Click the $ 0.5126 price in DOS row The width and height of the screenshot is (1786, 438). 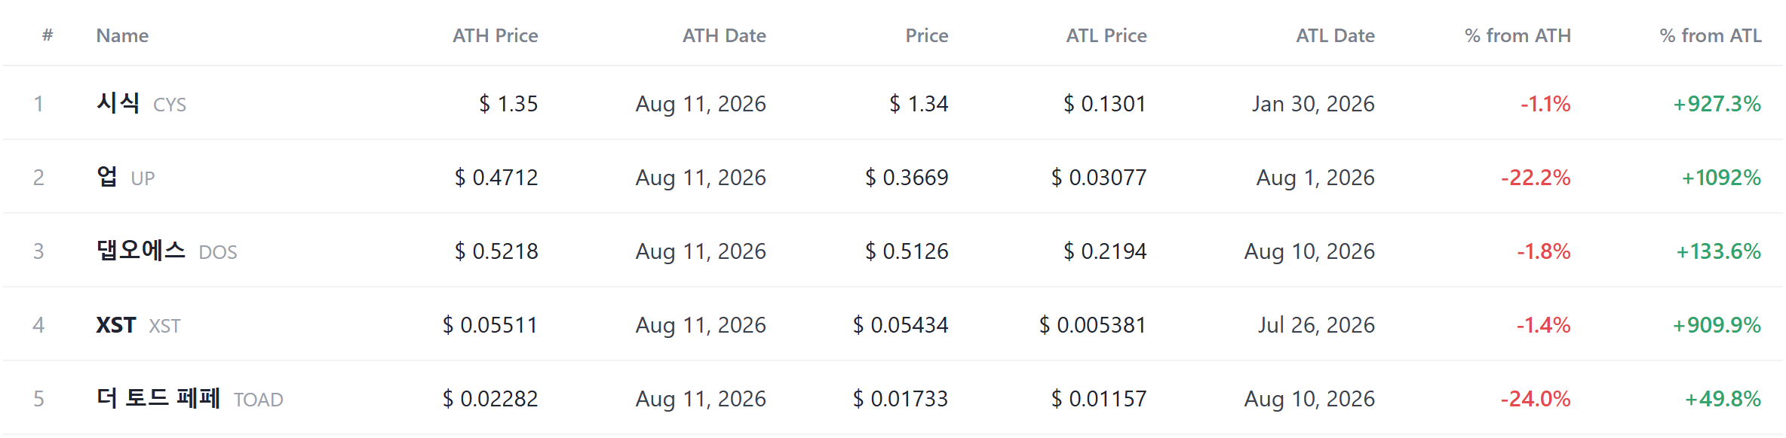tap(907, 251)
